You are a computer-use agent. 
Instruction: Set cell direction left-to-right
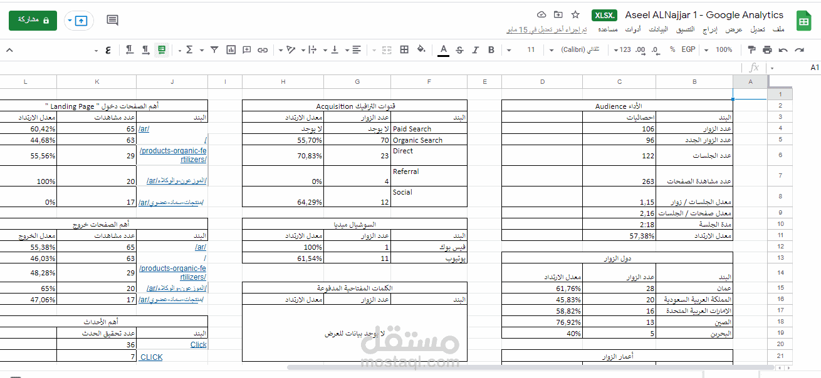(145, 49)
